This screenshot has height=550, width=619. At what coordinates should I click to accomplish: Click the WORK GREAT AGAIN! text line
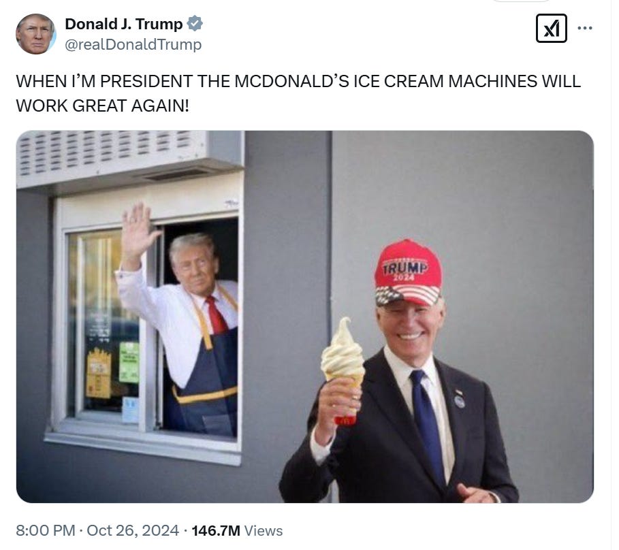click(103, 106)
